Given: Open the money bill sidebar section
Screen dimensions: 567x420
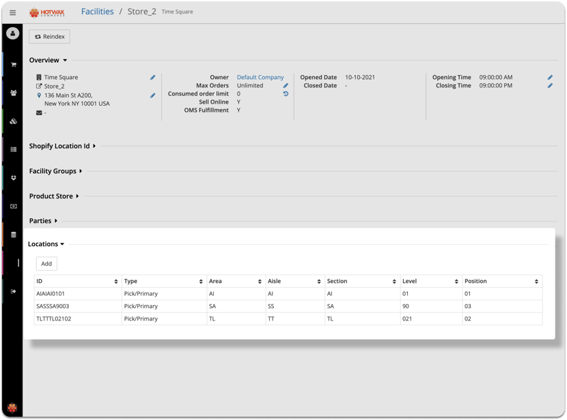Looking at the screenshot, I should tap(14, 207).
